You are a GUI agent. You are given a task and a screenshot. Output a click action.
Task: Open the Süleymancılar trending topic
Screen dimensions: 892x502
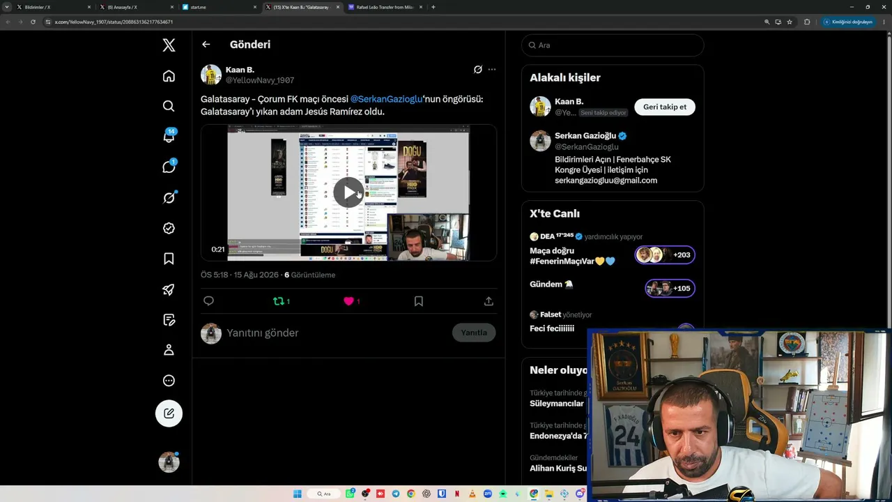point(557,404)
